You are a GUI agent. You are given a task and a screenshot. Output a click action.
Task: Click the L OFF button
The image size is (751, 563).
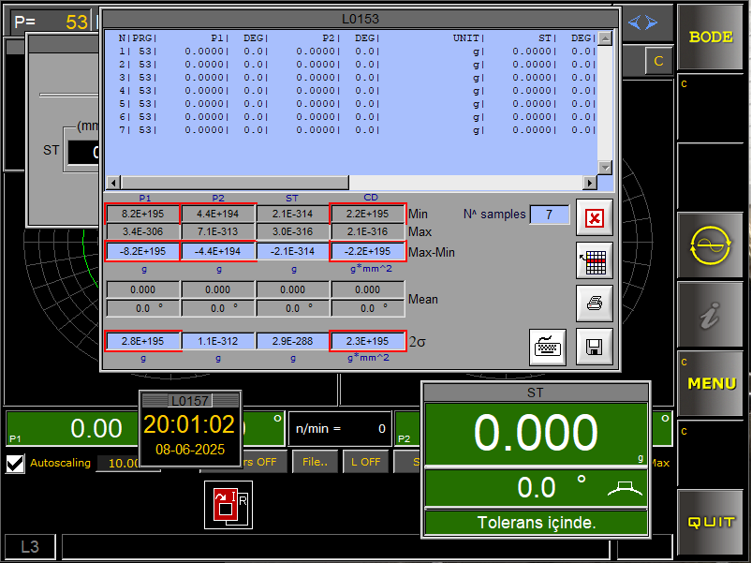(366, 462)
